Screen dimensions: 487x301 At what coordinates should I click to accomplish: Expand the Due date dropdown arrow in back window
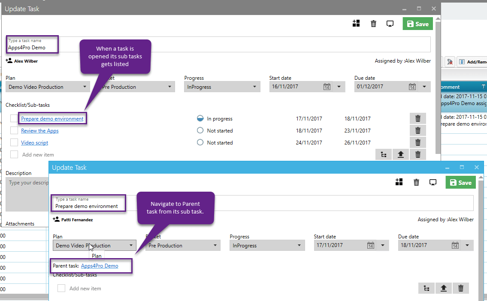pyautogui.click(x=424, y=87)
